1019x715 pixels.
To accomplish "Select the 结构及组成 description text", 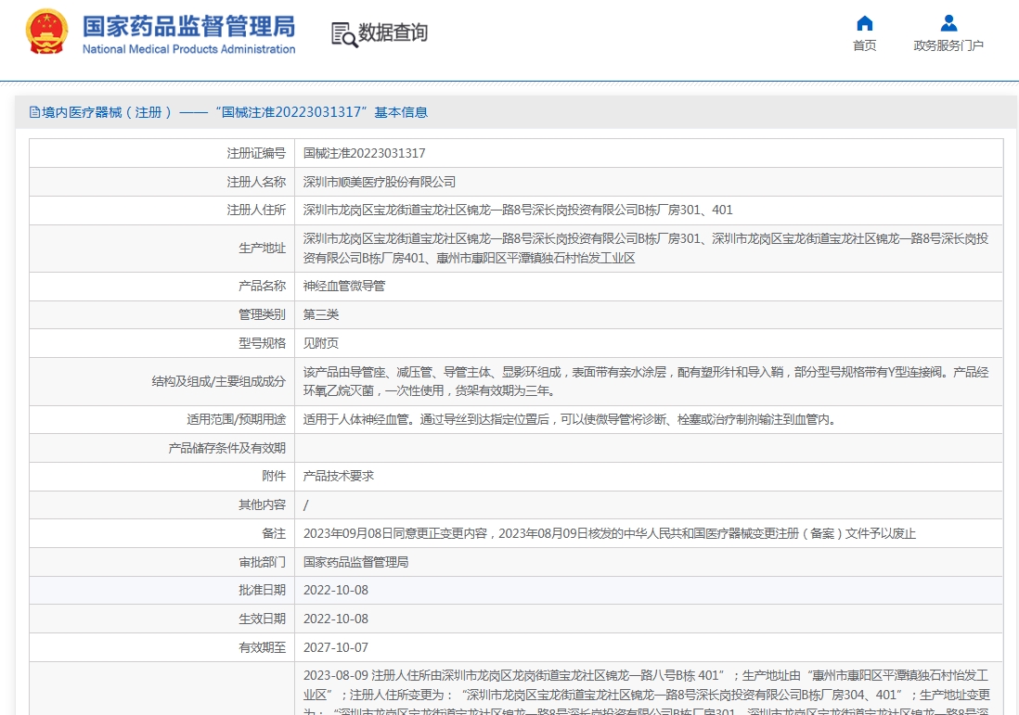I will coord(646,381).
